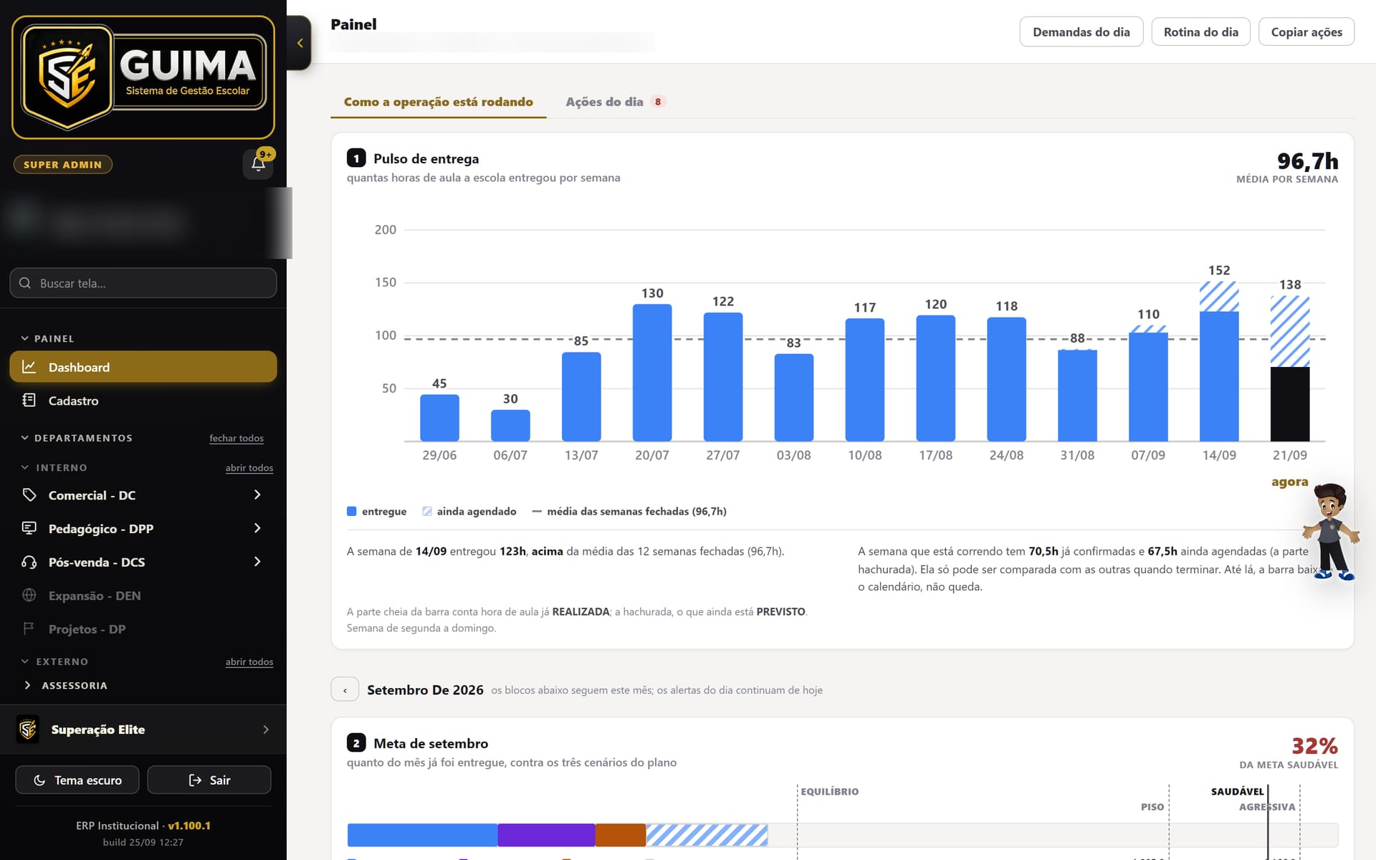Click the 'Copiar ações' button

pos(1306,32)
